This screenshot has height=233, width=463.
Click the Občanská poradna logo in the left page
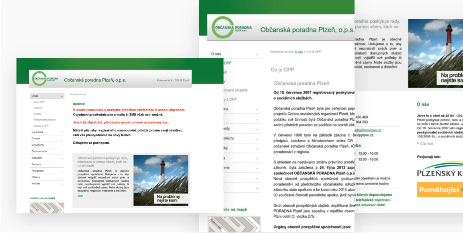[46, 79]
